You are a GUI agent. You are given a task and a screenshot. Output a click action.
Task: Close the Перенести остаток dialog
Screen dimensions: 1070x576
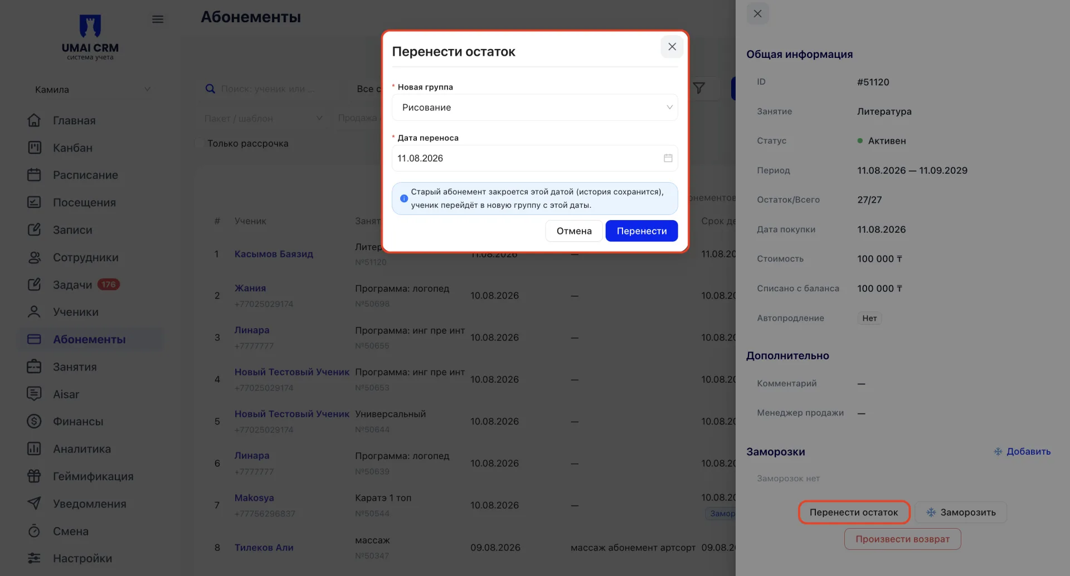pyautogui.click(x=672, y=47)
